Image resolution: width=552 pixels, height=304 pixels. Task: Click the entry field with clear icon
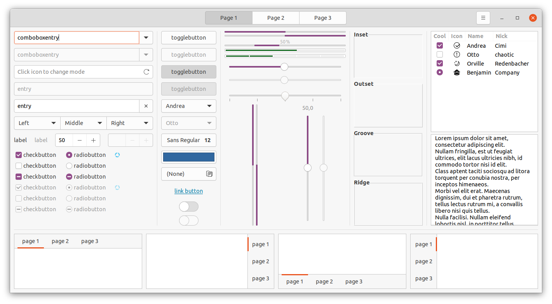[x=77, y=106]
